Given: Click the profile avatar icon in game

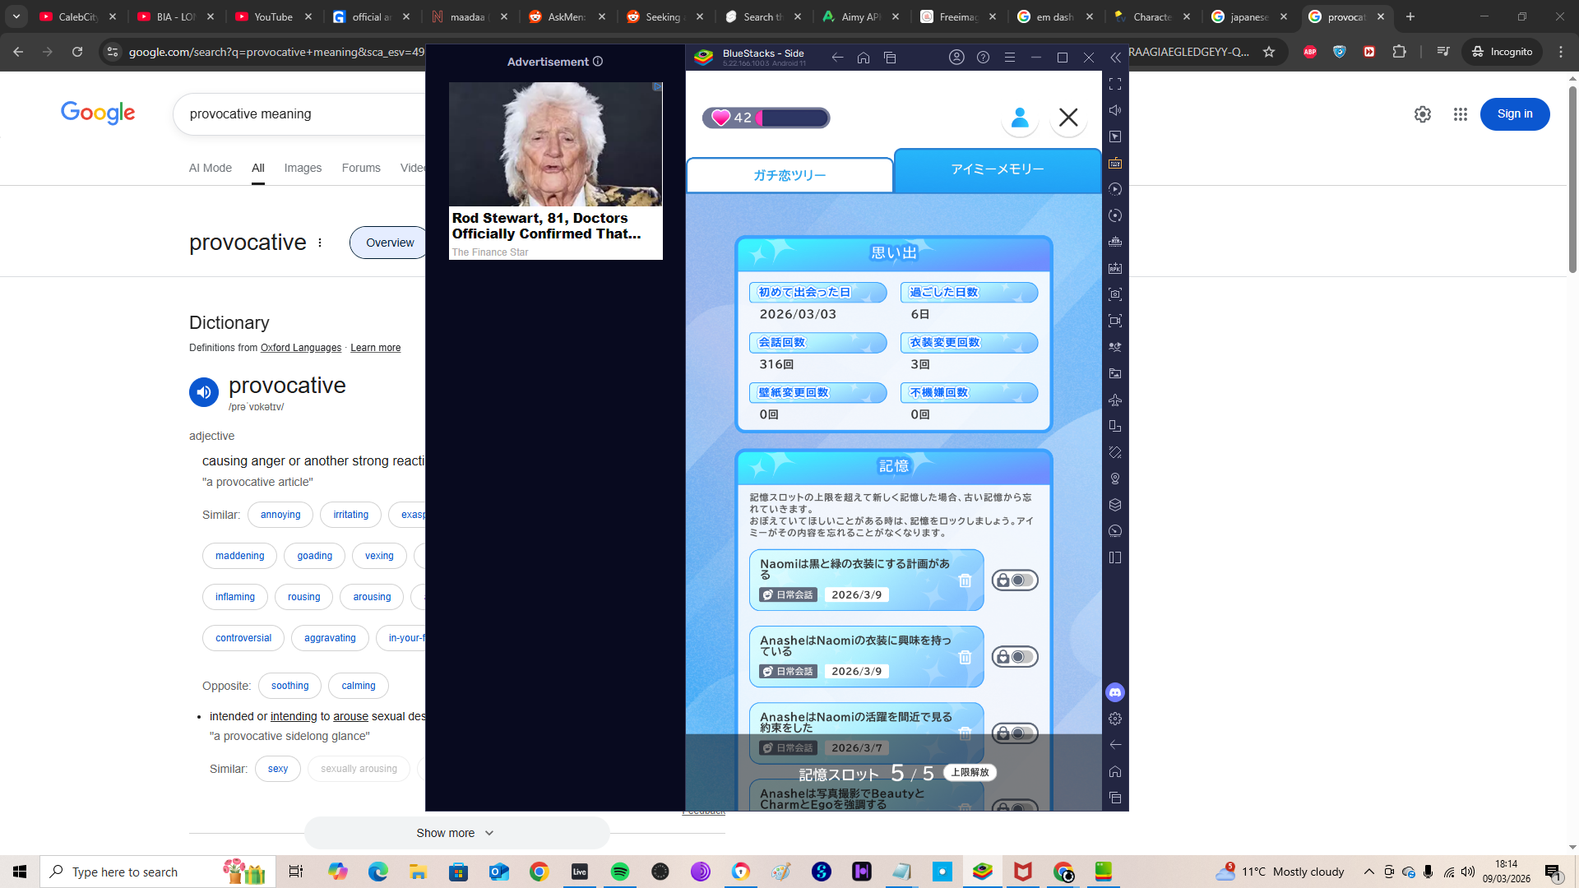Looking at the screenshot, I should click(1020, 118).
